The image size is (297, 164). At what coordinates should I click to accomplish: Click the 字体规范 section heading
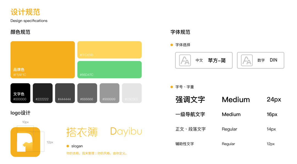pos(180,32)
